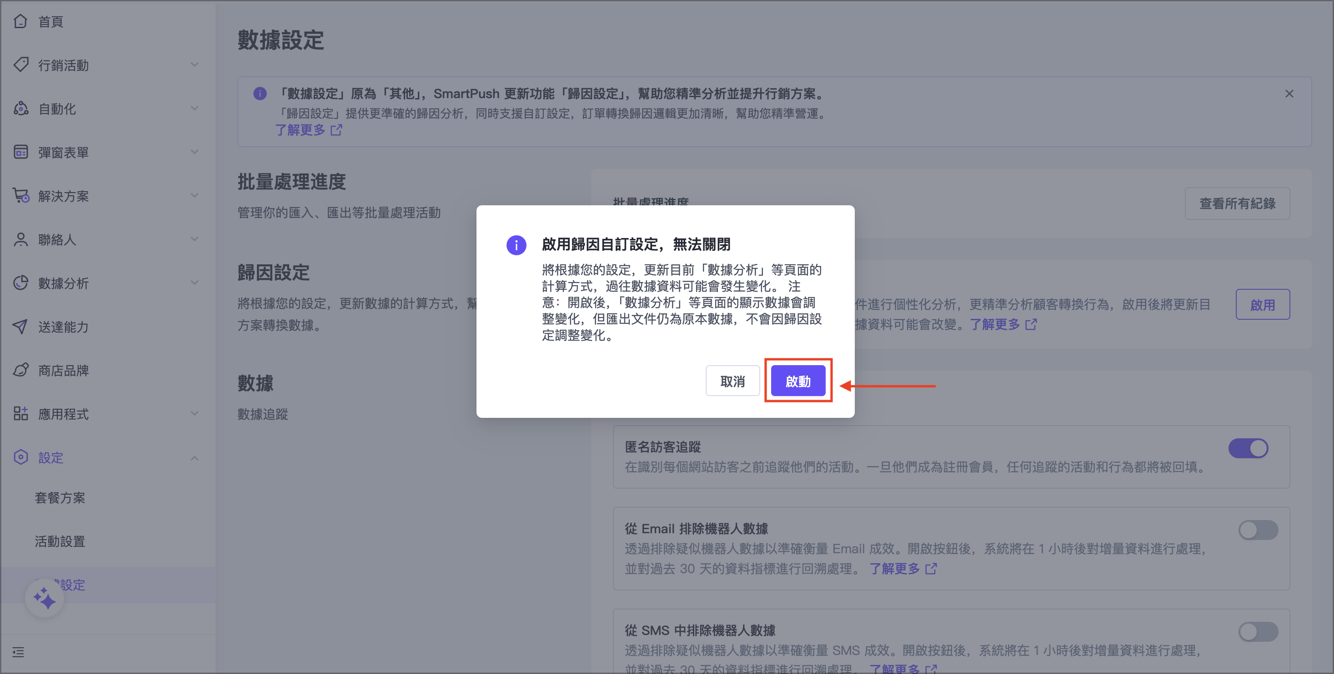Collapse the 設定 menu chevron

point(194,458)
